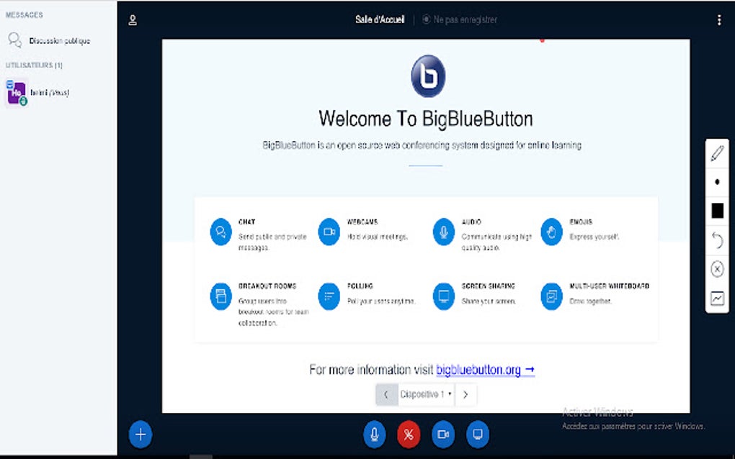Click the héhé user avatar
Viewport: 735px width, 459px height.
pyautogui.click(x=16, y=92)
